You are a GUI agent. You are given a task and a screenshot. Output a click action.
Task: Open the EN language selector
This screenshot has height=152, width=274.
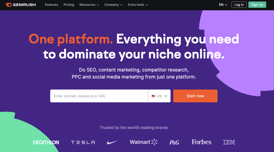[x=223, y=5]
